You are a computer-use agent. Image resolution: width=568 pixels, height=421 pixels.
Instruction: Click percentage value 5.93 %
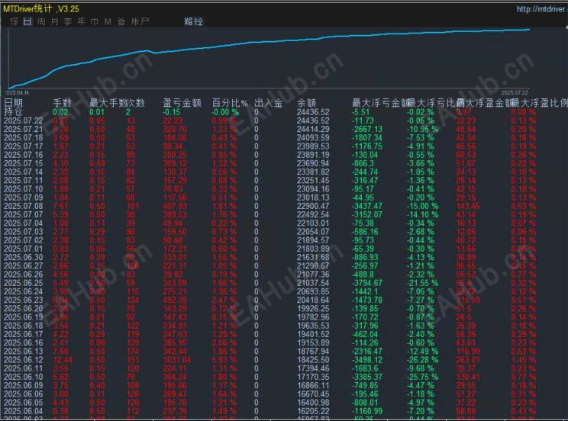coord(224,360)
